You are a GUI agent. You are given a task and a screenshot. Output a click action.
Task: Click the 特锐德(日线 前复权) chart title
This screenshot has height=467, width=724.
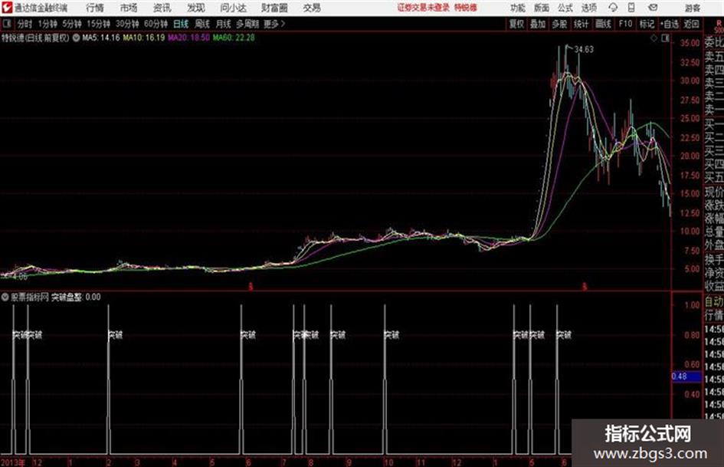[x=35, y=38]
